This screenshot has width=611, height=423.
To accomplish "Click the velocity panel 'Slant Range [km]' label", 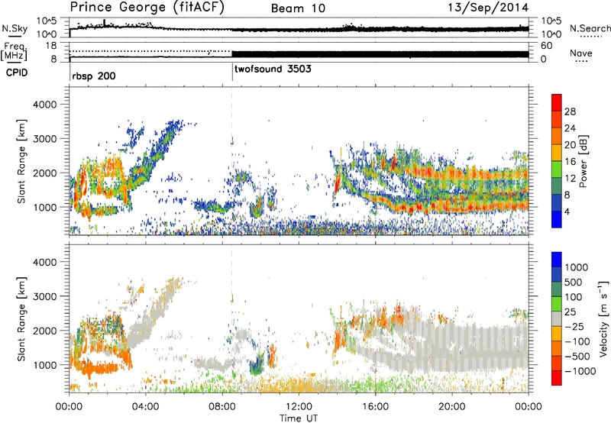I will pyautogui.click(x=21, y=318).
